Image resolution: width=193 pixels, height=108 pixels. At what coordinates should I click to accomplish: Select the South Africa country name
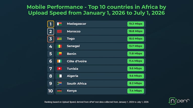77,83
